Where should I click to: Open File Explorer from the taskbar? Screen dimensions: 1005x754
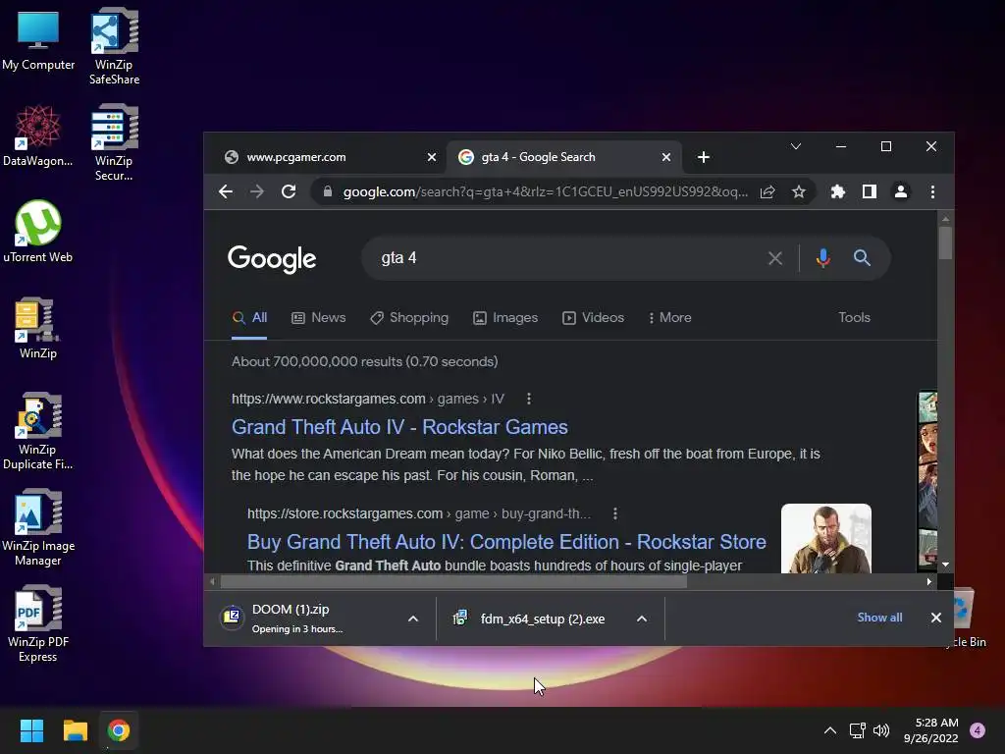(75, 730)
